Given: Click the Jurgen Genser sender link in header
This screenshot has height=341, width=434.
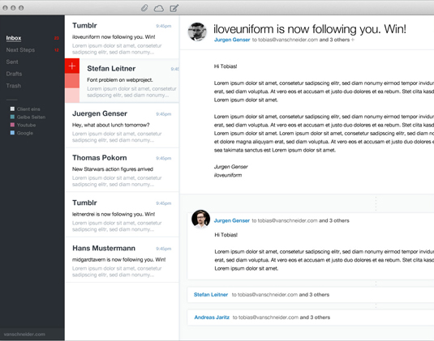Looking at the screenshot, I should [232, 40].
